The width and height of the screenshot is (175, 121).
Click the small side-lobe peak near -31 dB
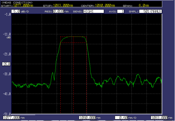(53, 73)
